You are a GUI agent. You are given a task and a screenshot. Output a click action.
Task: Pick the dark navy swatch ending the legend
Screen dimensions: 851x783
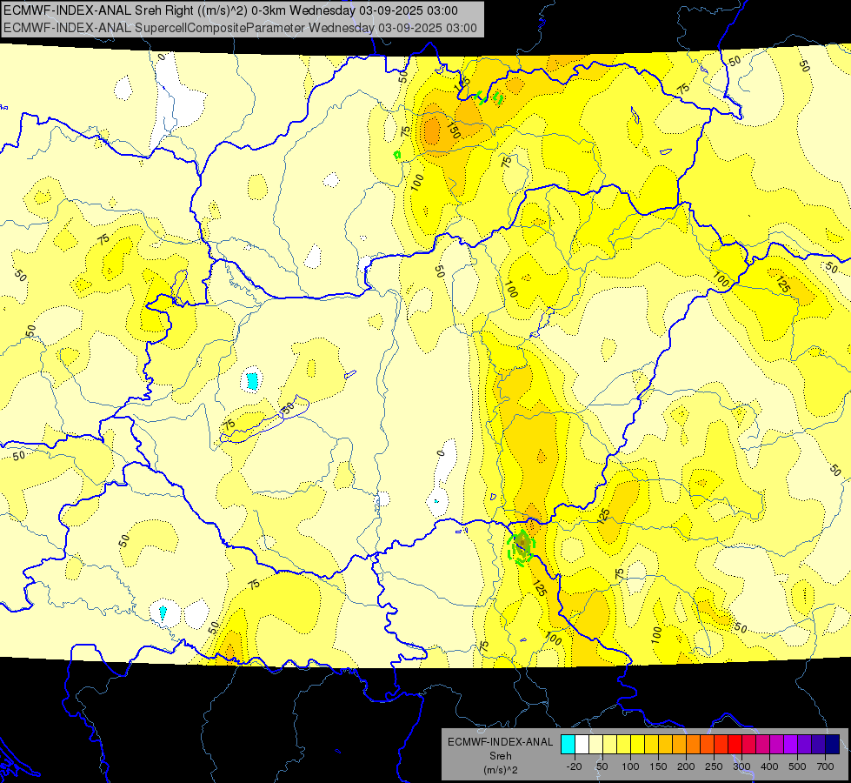coord(833,745)
